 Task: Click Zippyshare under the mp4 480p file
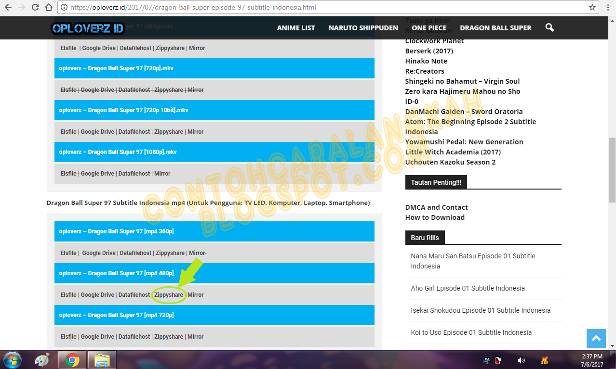(169, 295)
